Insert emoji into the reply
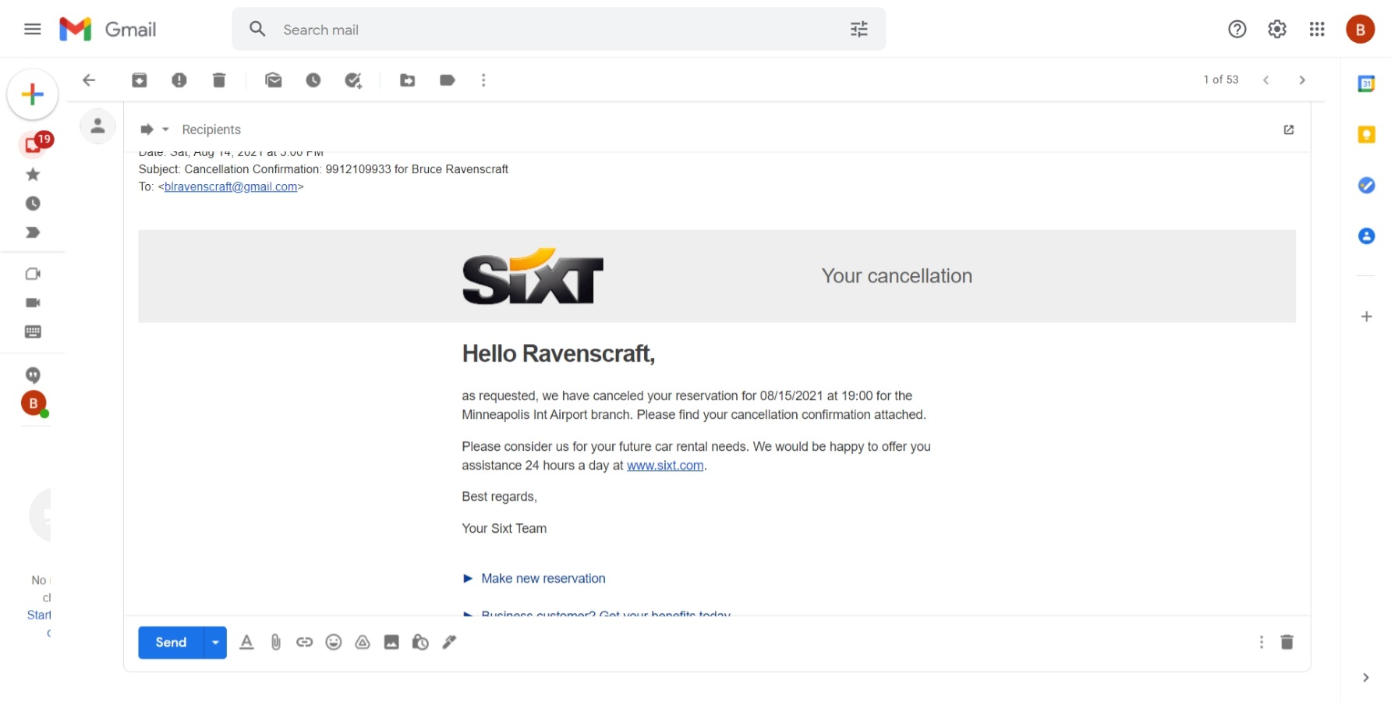This screenshot has width=1391, height=702. coord(334,642)
